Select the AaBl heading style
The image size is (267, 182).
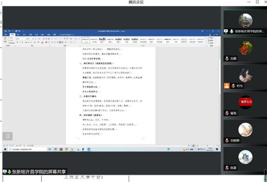tap(102, 40)
